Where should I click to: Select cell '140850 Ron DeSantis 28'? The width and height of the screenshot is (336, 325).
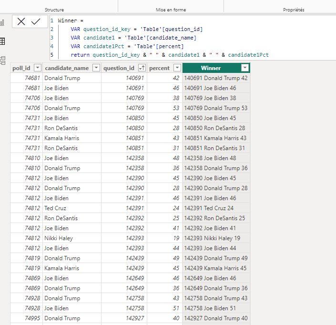(216, 128)
